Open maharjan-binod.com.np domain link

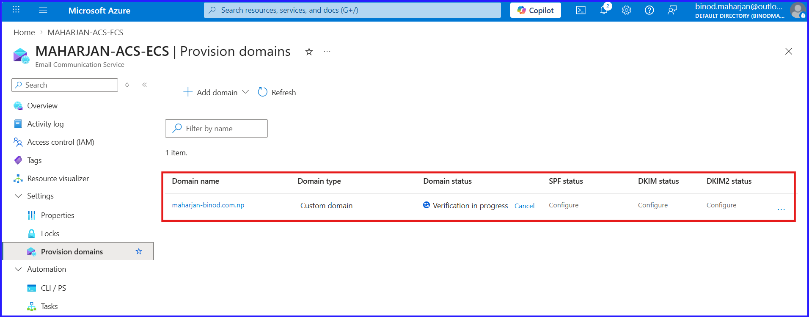208,205
